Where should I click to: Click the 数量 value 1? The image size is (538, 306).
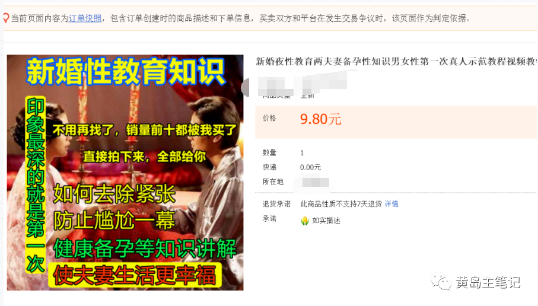[302, 152]
